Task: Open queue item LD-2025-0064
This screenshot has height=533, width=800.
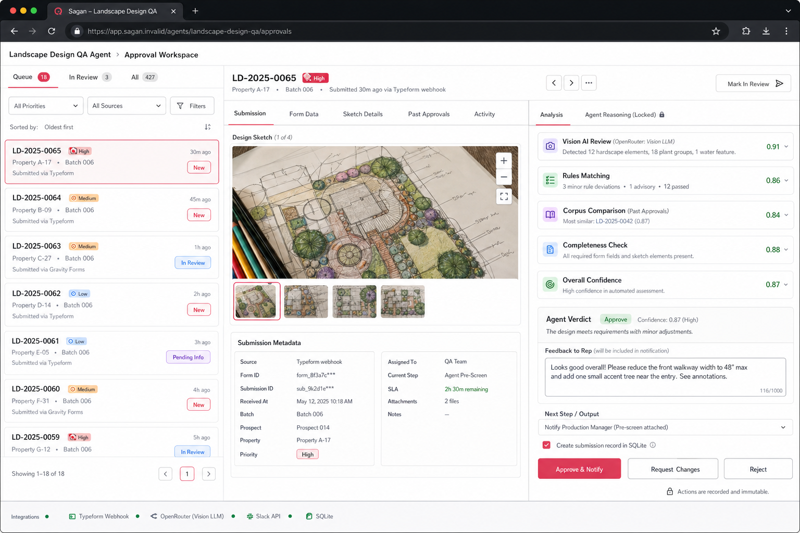Action: point(111,209)
